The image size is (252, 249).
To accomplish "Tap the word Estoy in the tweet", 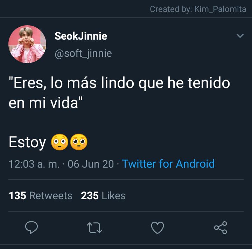I will click(27, 142).
